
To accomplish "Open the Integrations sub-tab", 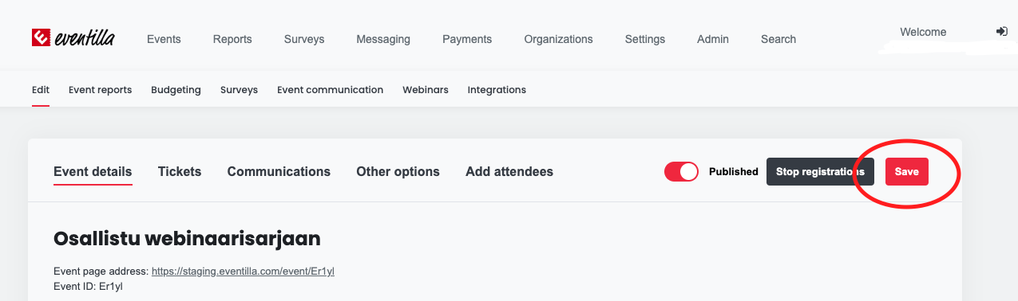I will 497,90.
